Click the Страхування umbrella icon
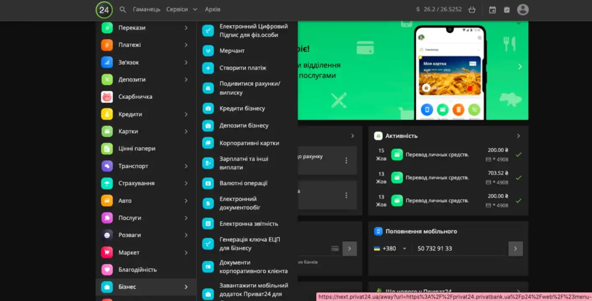The image size is (592, 301). pos(107,183)
